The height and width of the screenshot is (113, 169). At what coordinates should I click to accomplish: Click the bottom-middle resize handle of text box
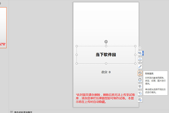coord(106,63)
